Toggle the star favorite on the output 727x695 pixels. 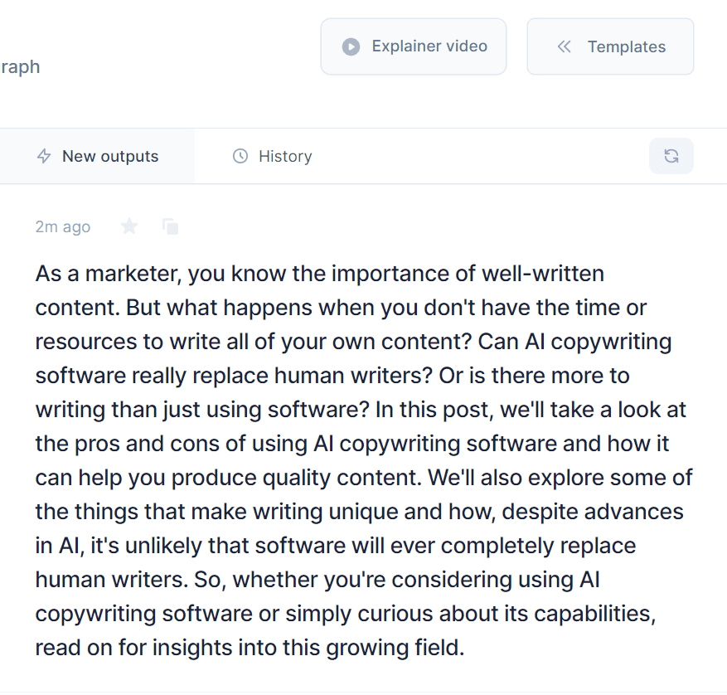click(x=129, y=226)
